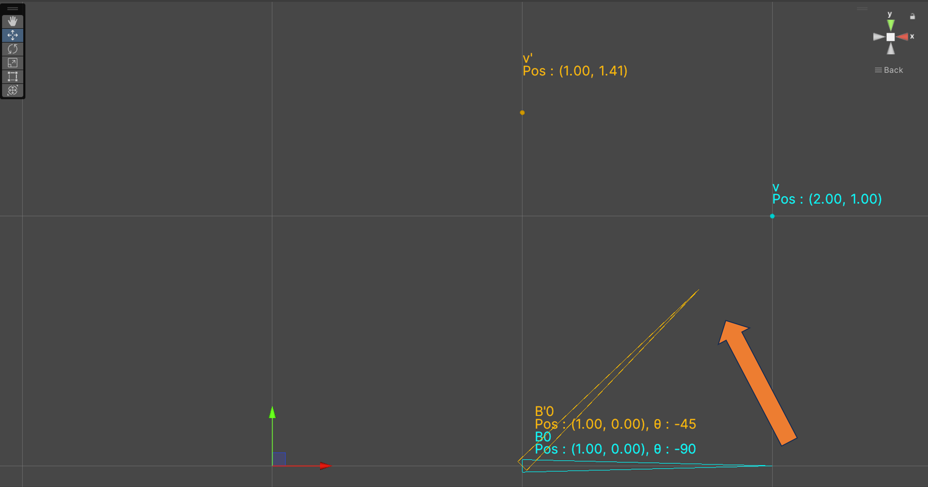Click the gray bottom cone of orientation gizmo
Screen dimensions: 928x487
point(891,49)
